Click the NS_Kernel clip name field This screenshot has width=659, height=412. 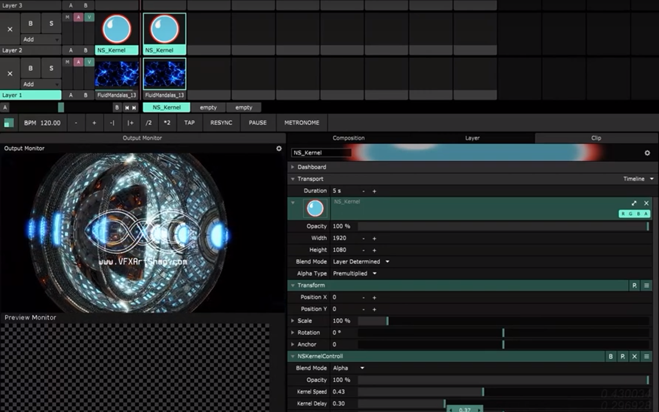click(321, 153)
